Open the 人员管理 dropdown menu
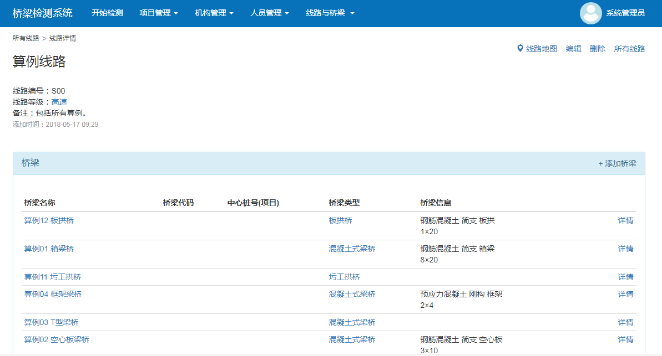Image resolution: width=662 pixels, height=356 pixels. coord(269,13)
